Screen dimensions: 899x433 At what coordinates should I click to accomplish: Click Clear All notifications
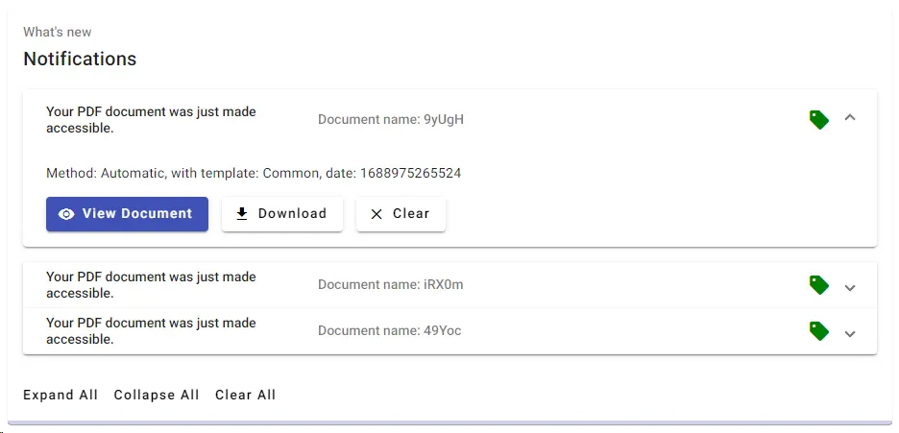(245, 395)
